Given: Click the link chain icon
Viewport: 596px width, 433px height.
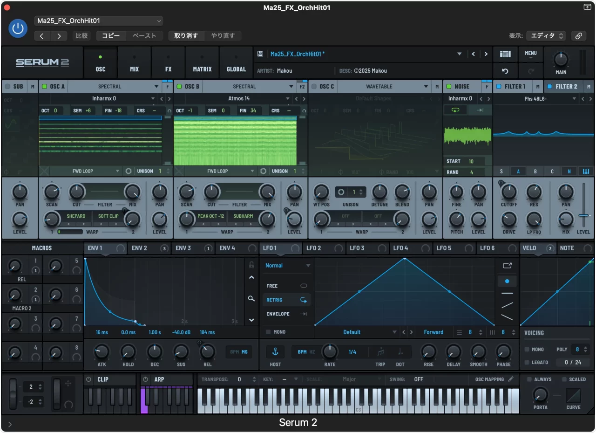Looking at the screenshot, I should [x=578, y=36].
